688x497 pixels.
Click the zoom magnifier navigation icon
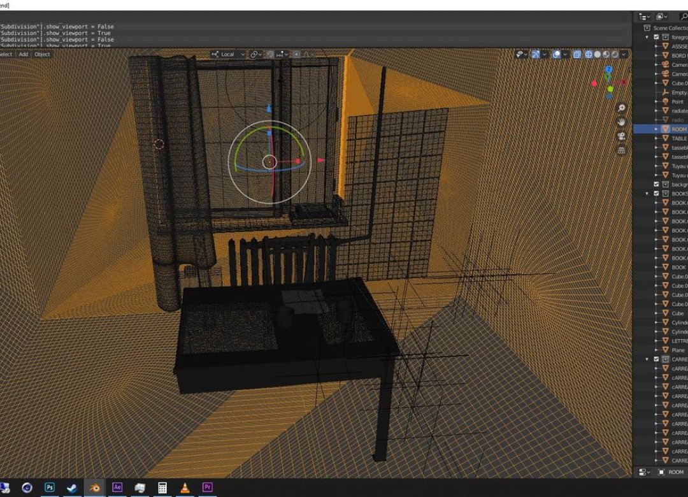pyautogui.click(x=621, y=108)
